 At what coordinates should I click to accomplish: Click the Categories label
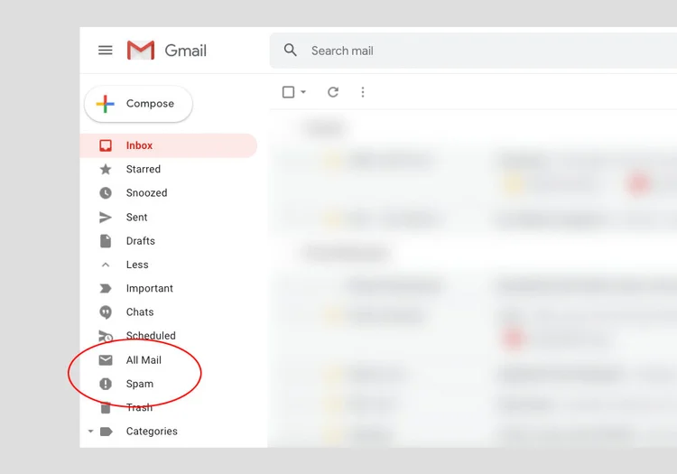point(152,432)
